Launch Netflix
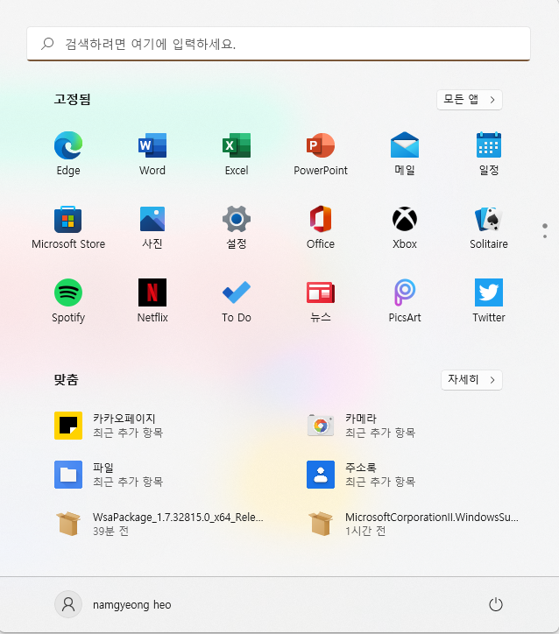559x634 pixels. (x=152, y=301)
